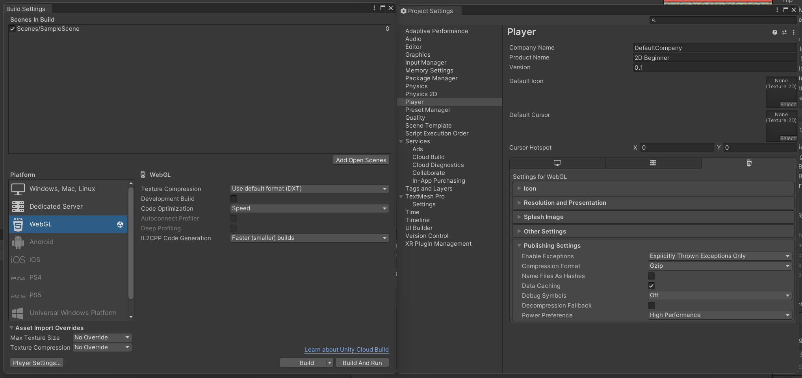Open Power Preference dropdown
Image resolution: width=802 pixels, height=378 pixels.
[x=720, y=315]
